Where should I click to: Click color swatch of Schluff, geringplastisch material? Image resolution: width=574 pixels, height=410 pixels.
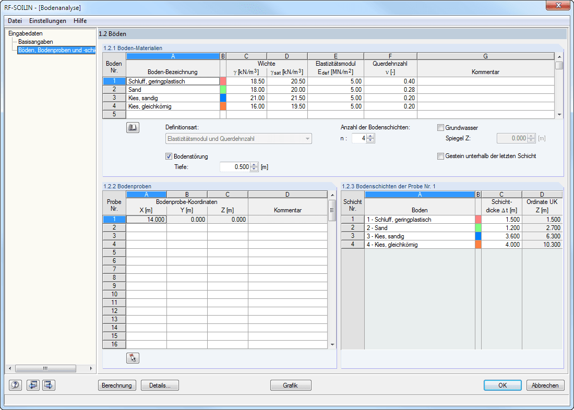click(x=223, y=81)
